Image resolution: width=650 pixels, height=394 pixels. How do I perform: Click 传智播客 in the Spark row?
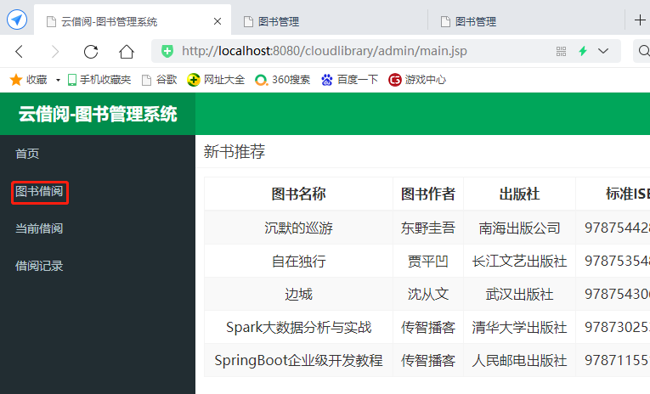click(x=428, y=327)
